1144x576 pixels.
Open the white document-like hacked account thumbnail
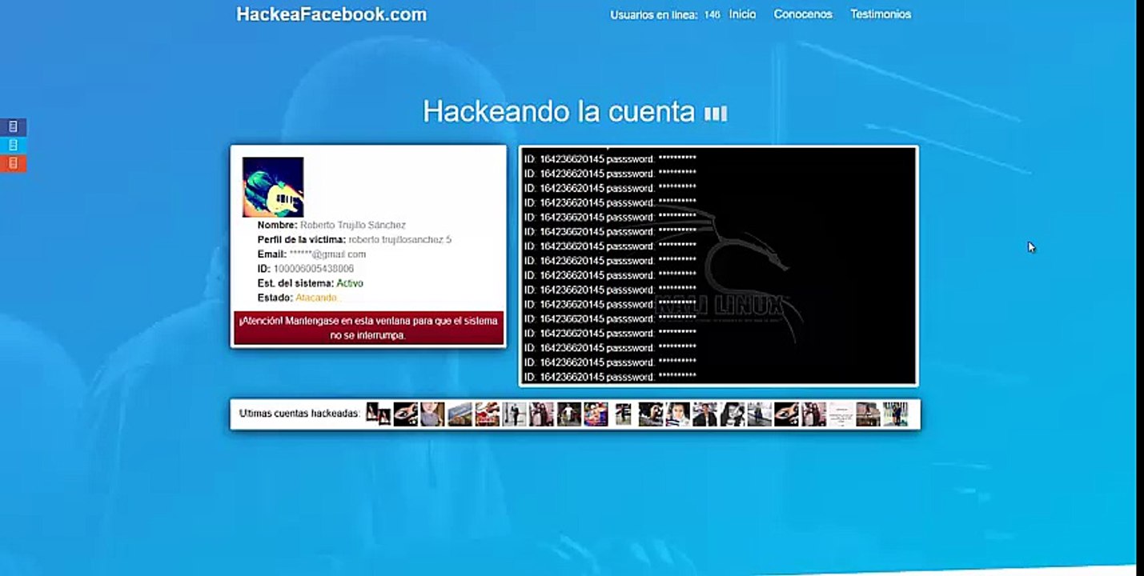pyautogui.click(x=841, y=414)
